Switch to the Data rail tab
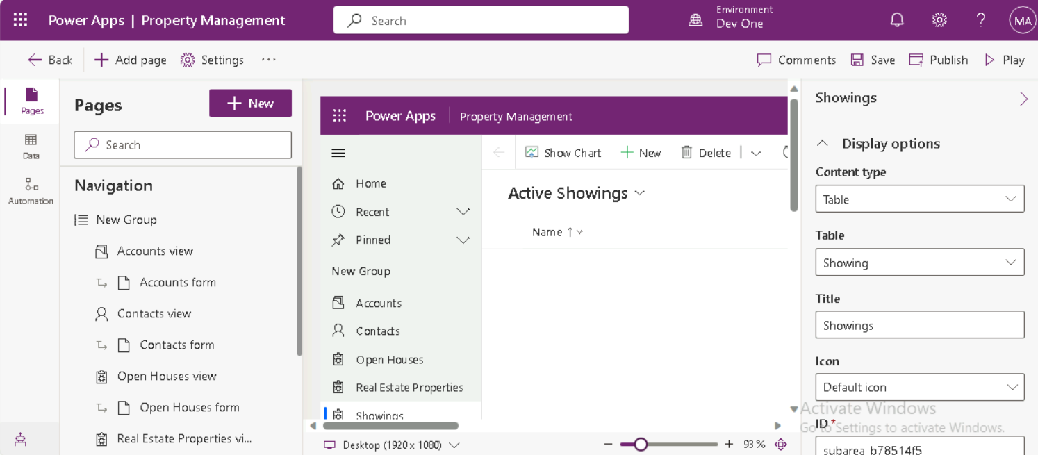The image size is (1038, 455). (x=31, y=147)
